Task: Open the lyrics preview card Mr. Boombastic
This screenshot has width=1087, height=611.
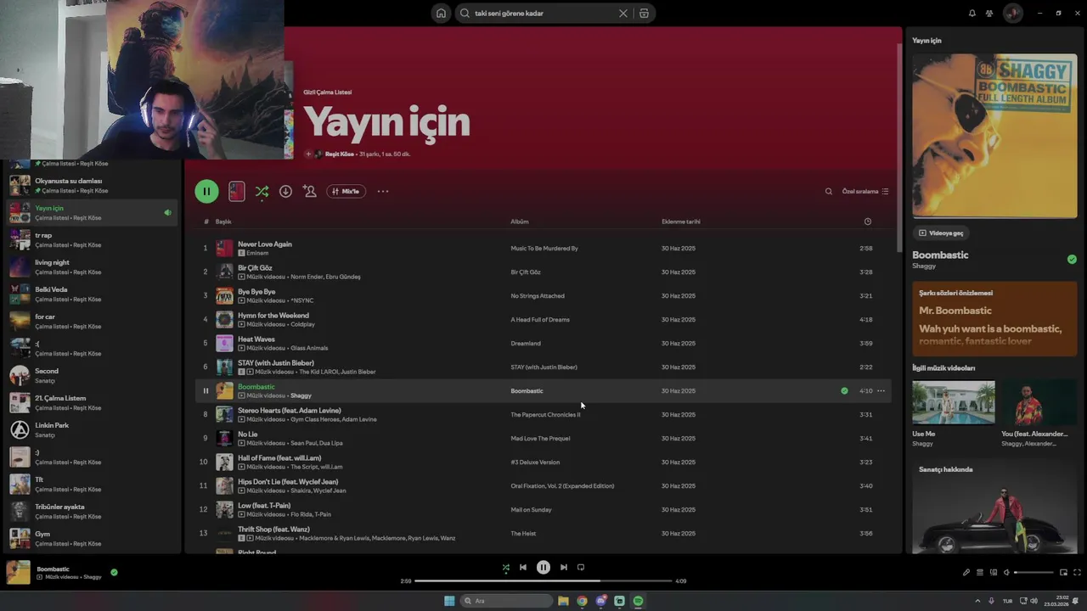Action: tap(994, 319)
